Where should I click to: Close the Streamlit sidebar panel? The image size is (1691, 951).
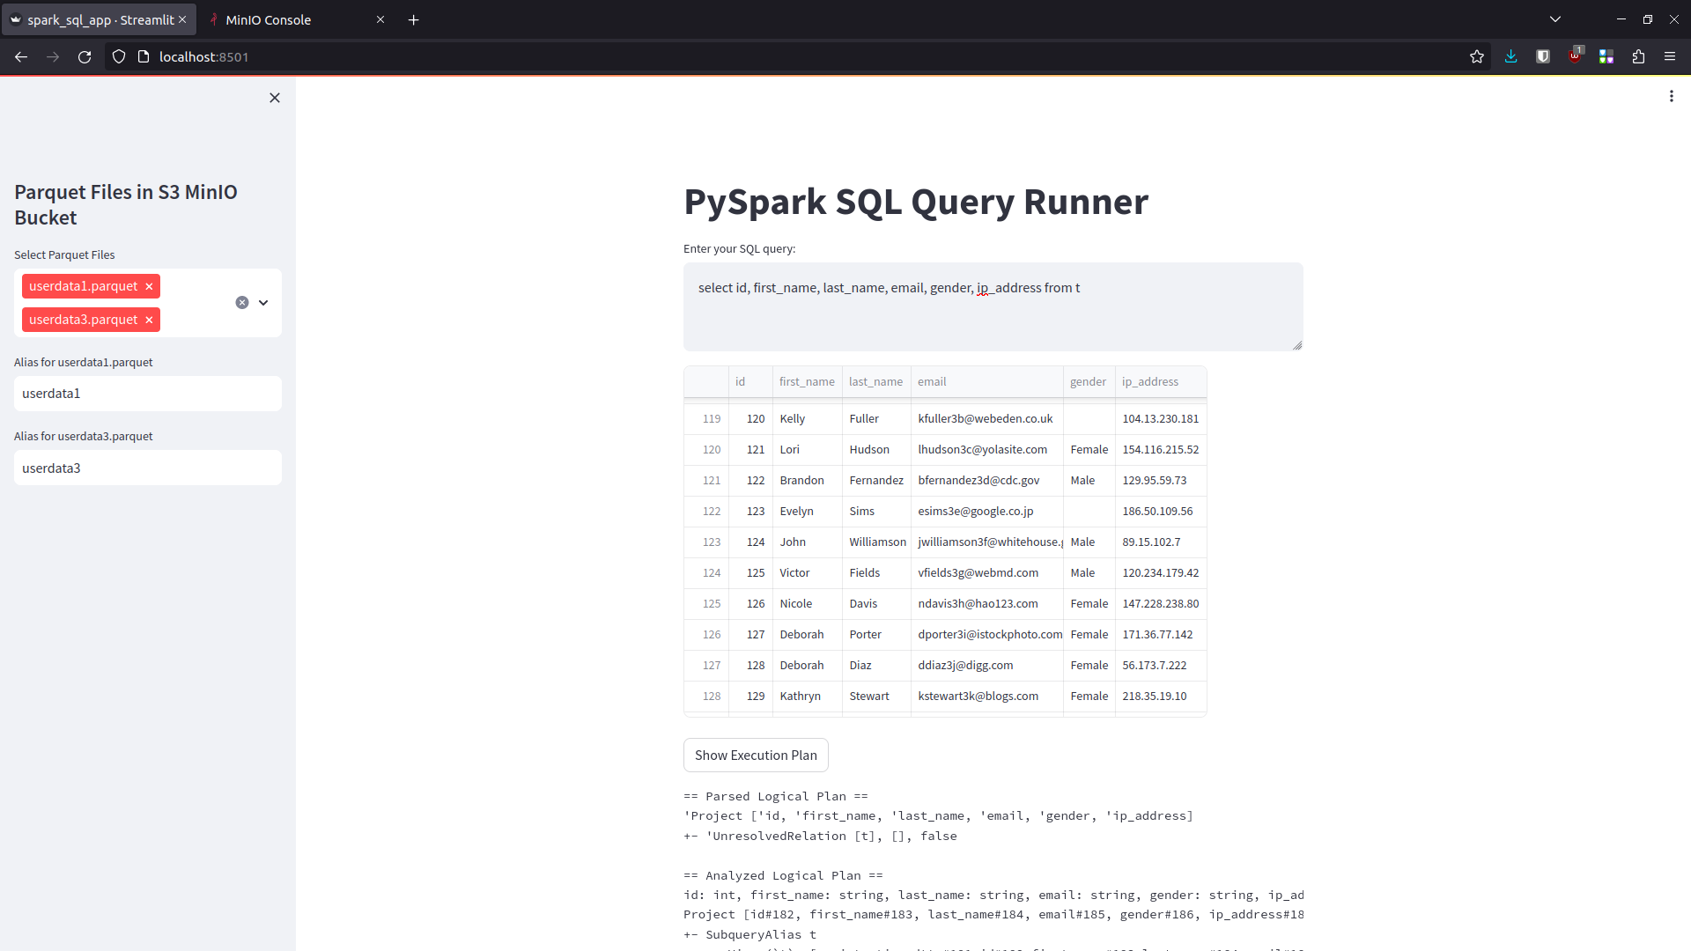275,98
